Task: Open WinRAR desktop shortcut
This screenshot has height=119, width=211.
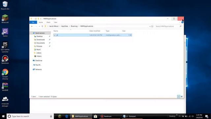Action: (x=5, y=87)
